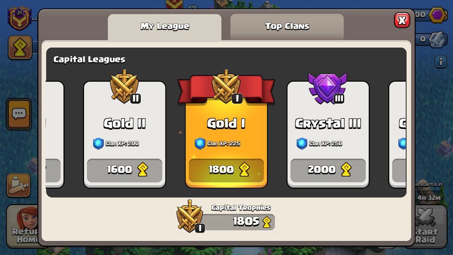Tap the Gold I league badge icon
This screenshot has width=453, height=255.
pyautogui.click(x=226, y=86)
